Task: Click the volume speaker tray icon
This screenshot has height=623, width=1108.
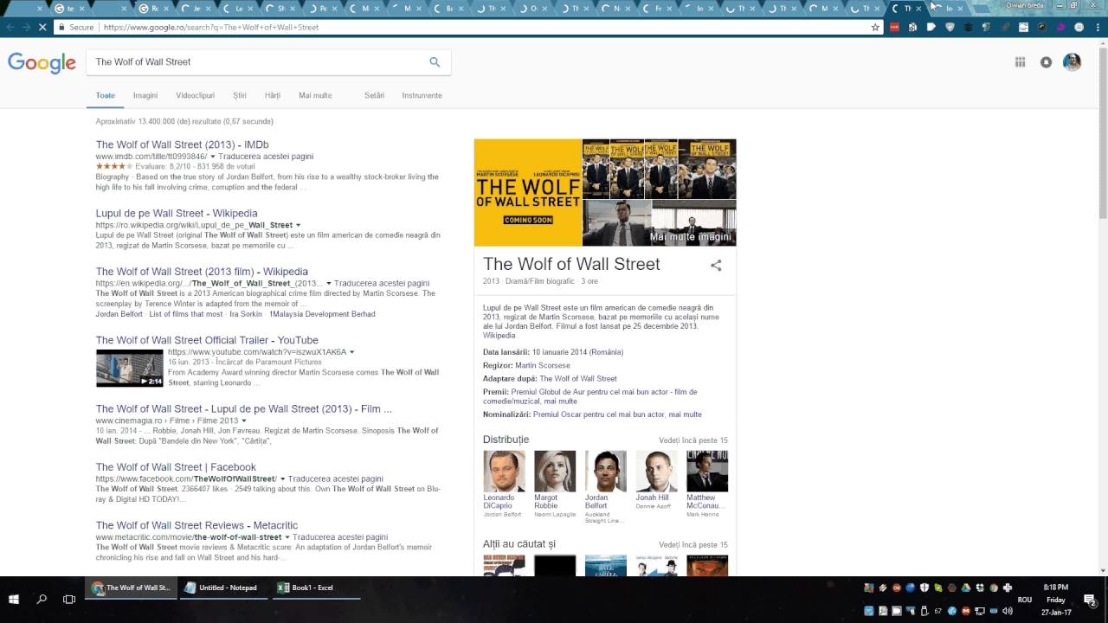Action: 1008,611
